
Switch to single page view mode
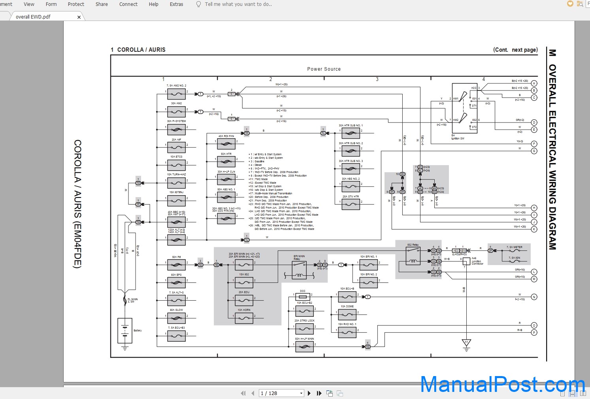tap(563, 393)
